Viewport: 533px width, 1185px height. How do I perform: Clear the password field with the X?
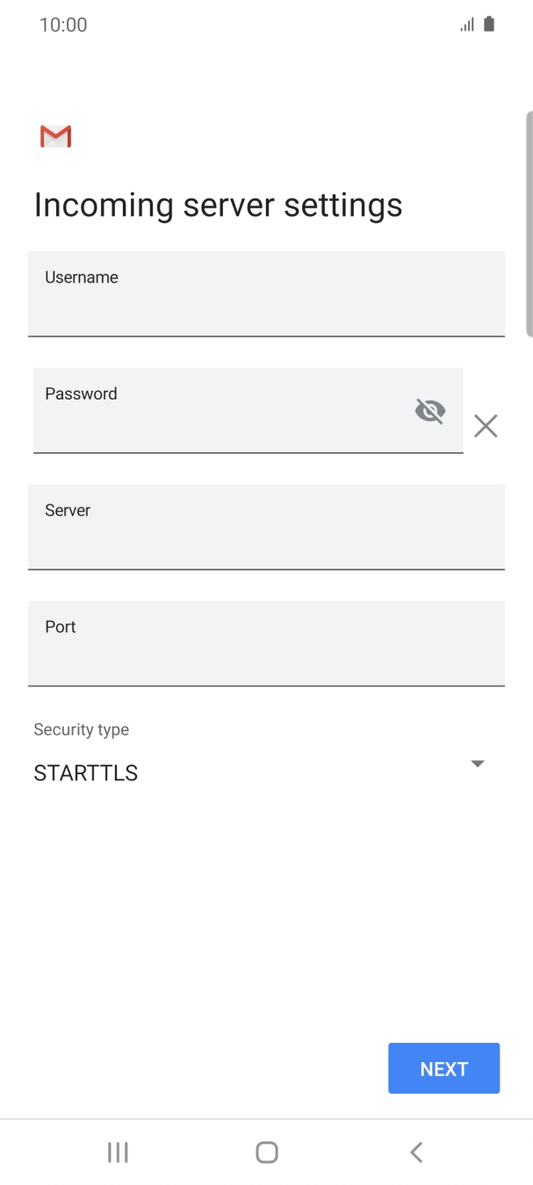[x=486, y=426]
